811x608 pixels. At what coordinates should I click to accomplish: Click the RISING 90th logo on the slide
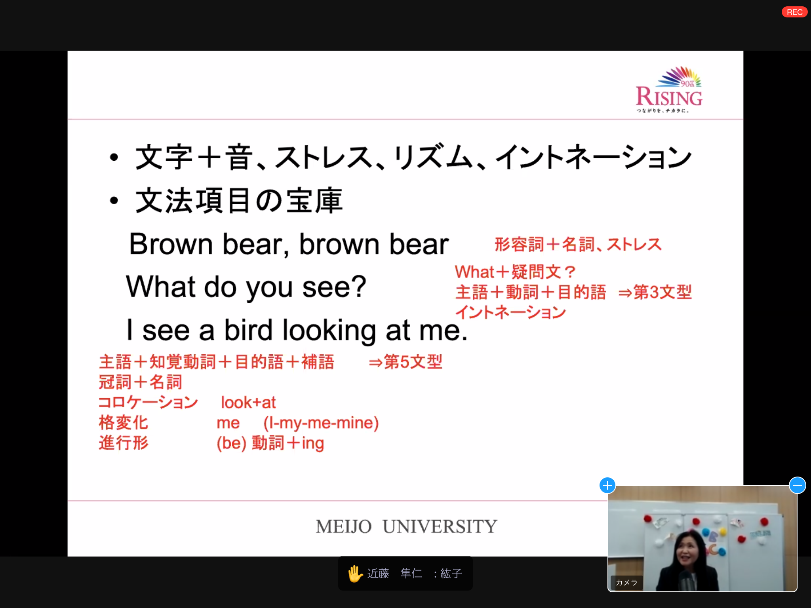(x=669, y=90)
